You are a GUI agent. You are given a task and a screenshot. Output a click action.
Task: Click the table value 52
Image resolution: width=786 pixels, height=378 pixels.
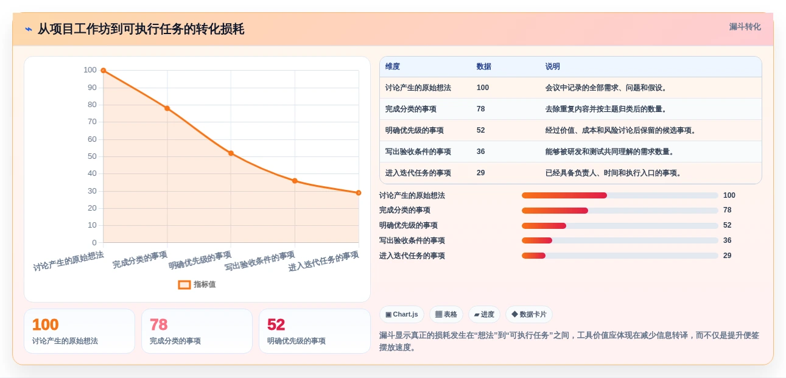coord(481,130)
